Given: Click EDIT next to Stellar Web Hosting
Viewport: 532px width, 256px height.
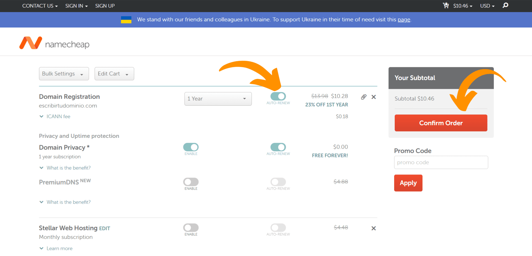Looking at the screenshot, I should 104,229.
